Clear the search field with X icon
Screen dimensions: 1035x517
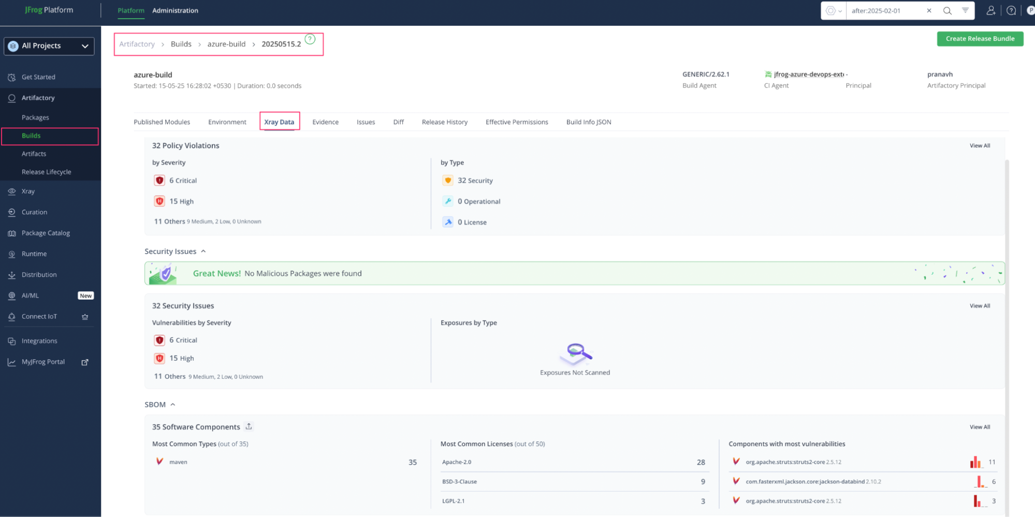point(929,11)
